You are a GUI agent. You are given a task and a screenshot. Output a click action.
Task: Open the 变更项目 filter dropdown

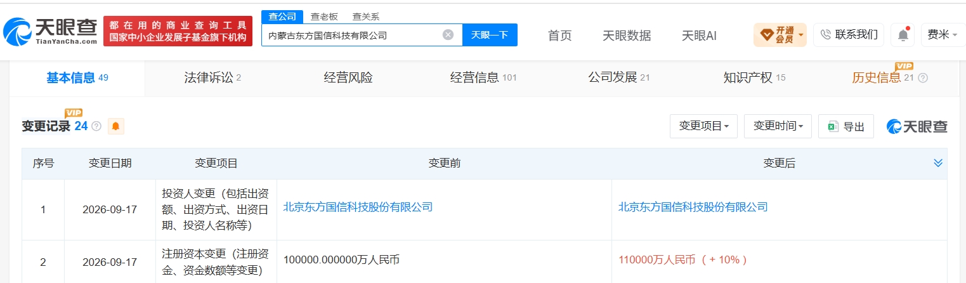click(x=704, y=126)
